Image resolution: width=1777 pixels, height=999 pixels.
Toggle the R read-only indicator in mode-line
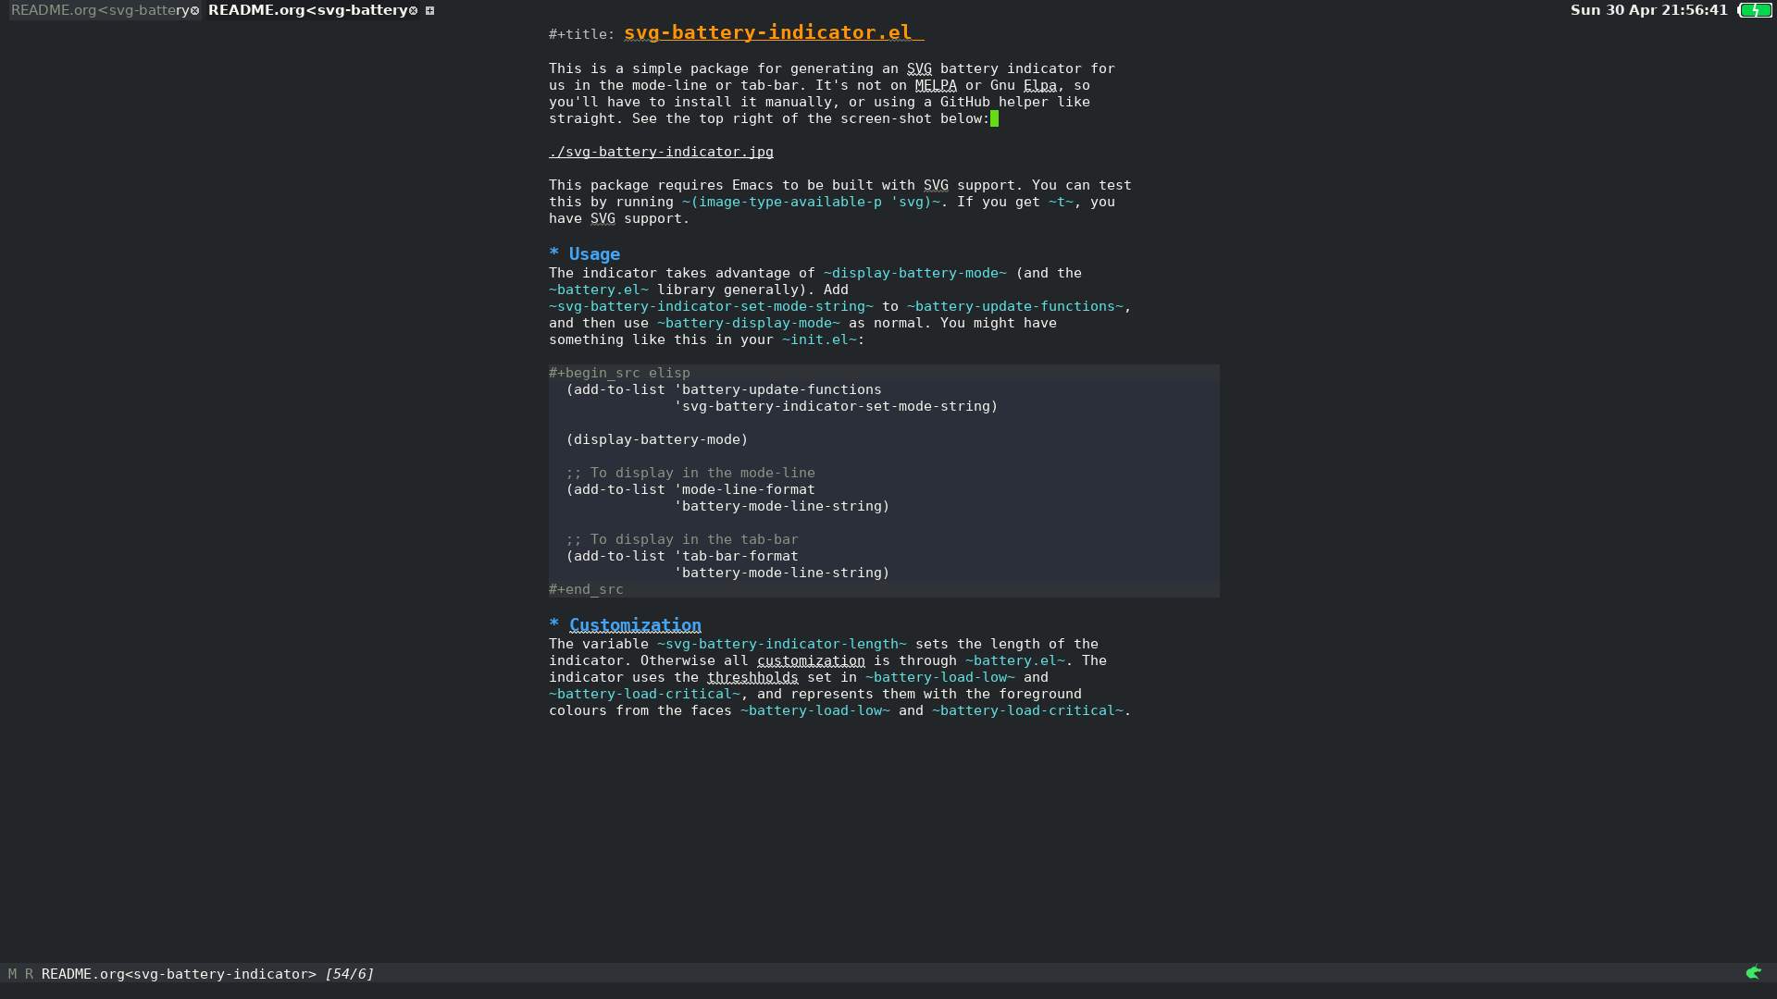pos(29,974)
